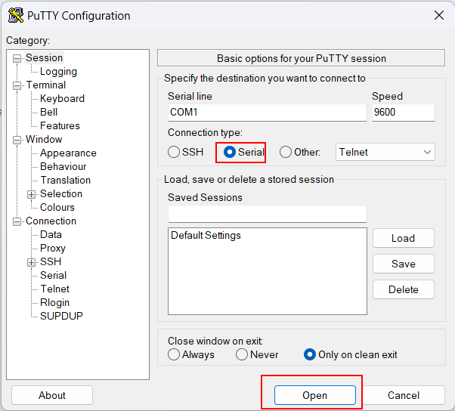455x411 pixels.
Task: Select Never for close window on exit
Action: click(242, 354)
